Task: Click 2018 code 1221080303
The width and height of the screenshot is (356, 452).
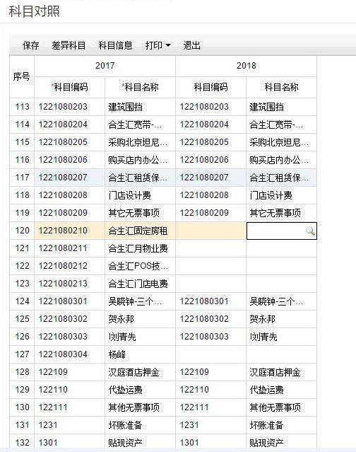Action: tap(204, 337)
